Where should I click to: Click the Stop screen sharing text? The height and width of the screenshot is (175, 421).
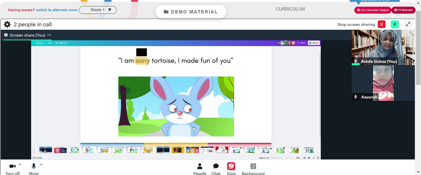tap(356, 25)
